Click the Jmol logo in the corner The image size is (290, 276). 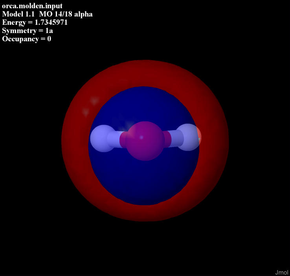281,272
